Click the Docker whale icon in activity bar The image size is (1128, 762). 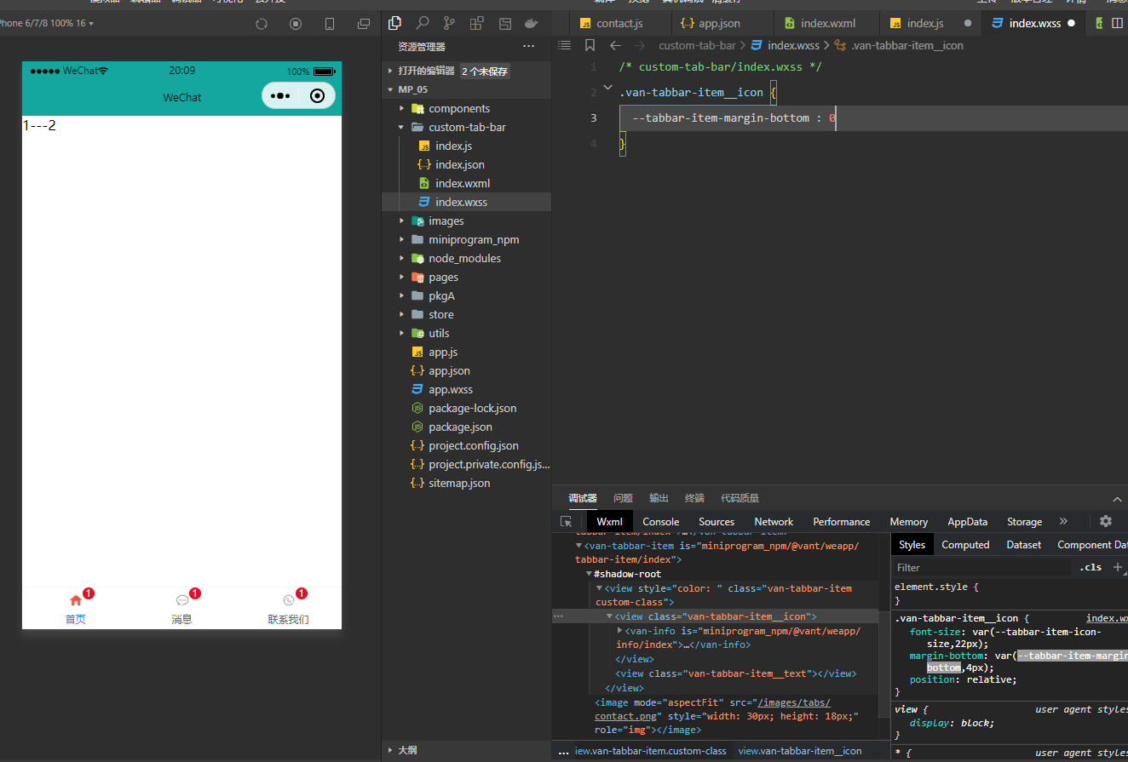(x=532, y=23)
